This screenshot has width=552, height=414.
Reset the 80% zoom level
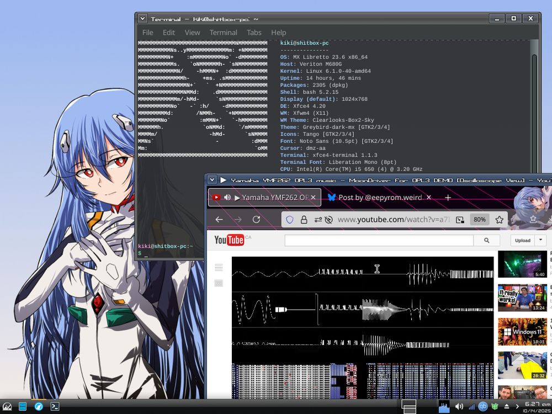pyautogui.click(x=480, y=220)
